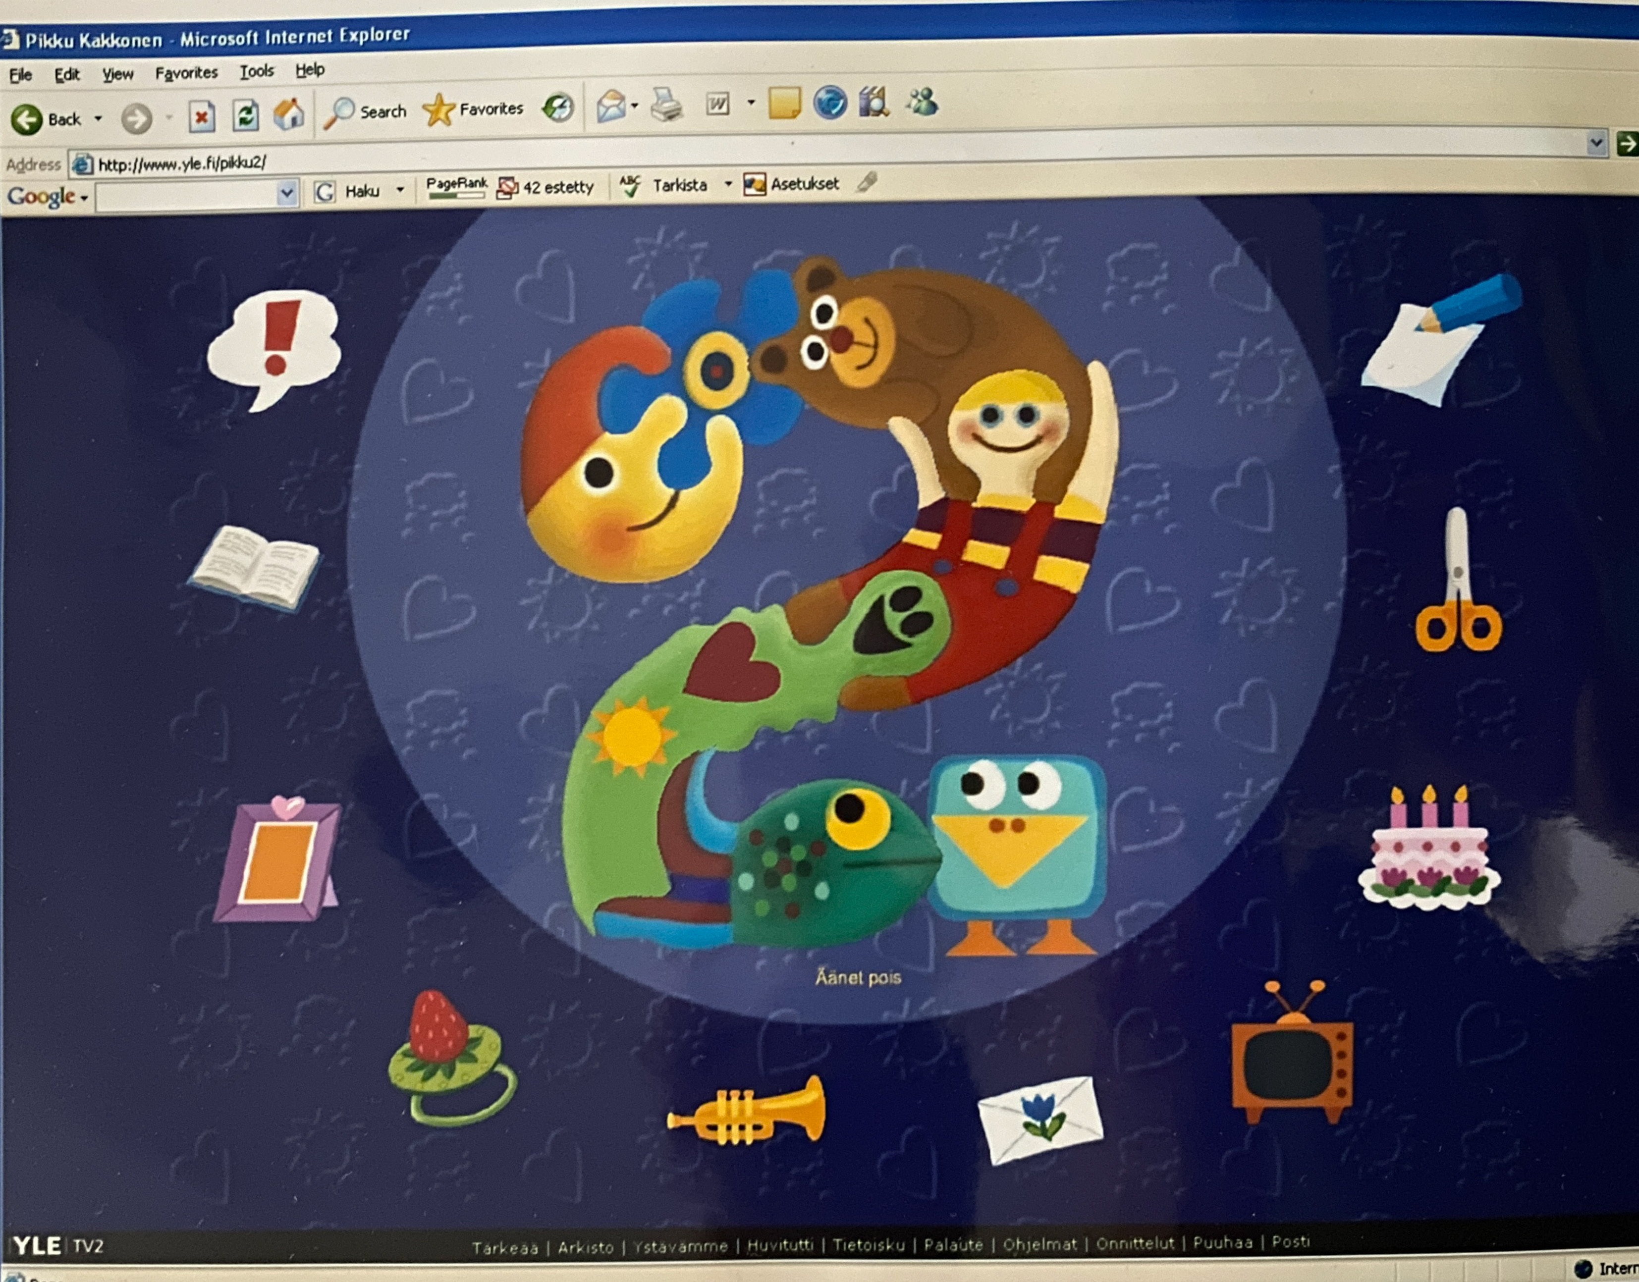The width and height of the screenshot is (1639, 1282).
Task: Open the Address bar dropdown arrow
Action: point(1596,142)
